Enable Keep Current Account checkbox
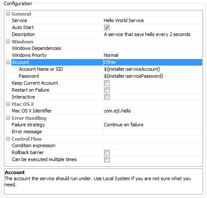The height and width of the screenshot is (198, 207). [x=107, y=83]
